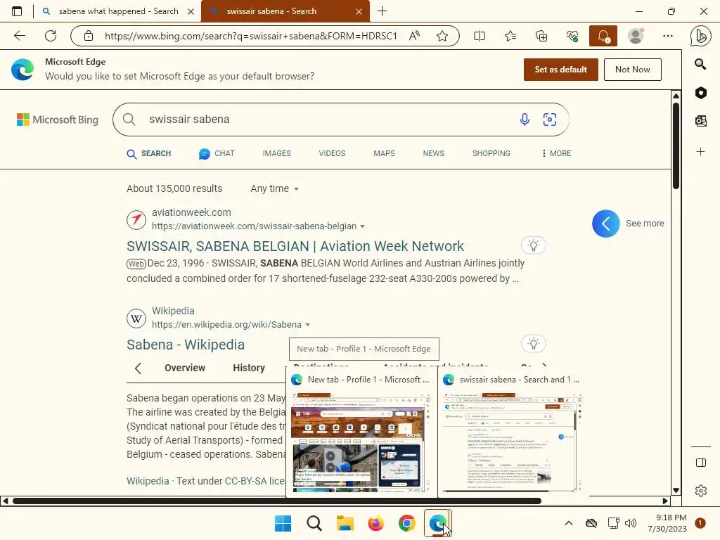The height and width of the screenshot is (540, 720).
Task: Select the SEARCH results tab
Action: [x=149, y=153]
